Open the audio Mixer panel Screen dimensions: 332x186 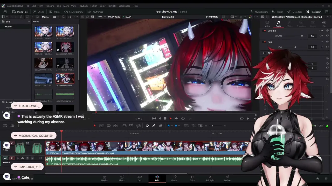(x=277, y=12)
